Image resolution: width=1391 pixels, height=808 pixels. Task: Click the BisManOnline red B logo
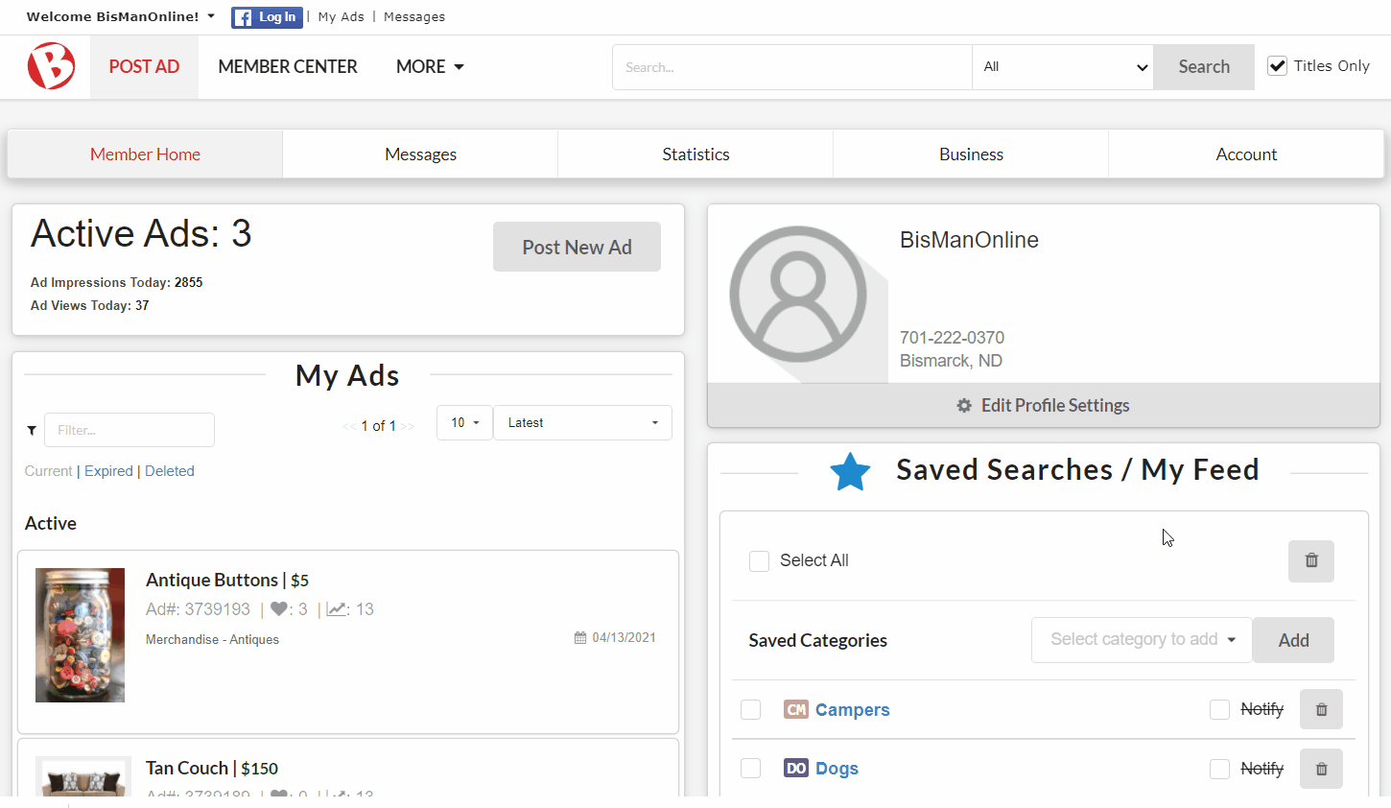pyautogui.click(x=51, y=66)
